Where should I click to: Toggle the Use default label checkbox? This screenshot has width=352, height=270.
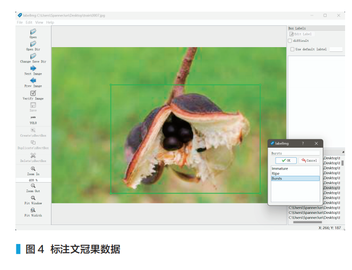coord(292,49)
